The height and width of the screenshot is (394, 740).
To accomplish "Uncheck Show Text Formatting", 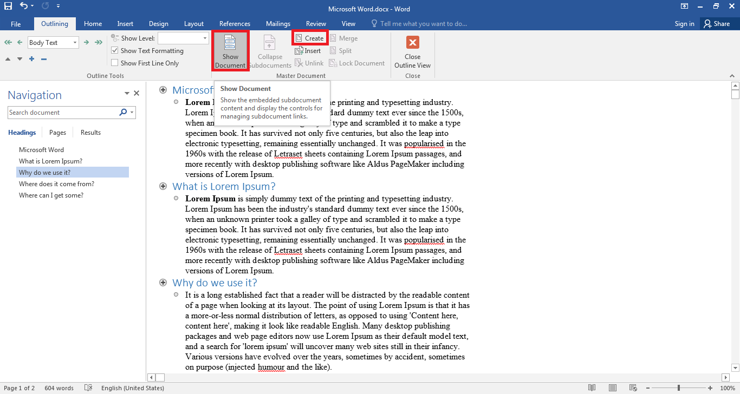I will pos(115,50).
